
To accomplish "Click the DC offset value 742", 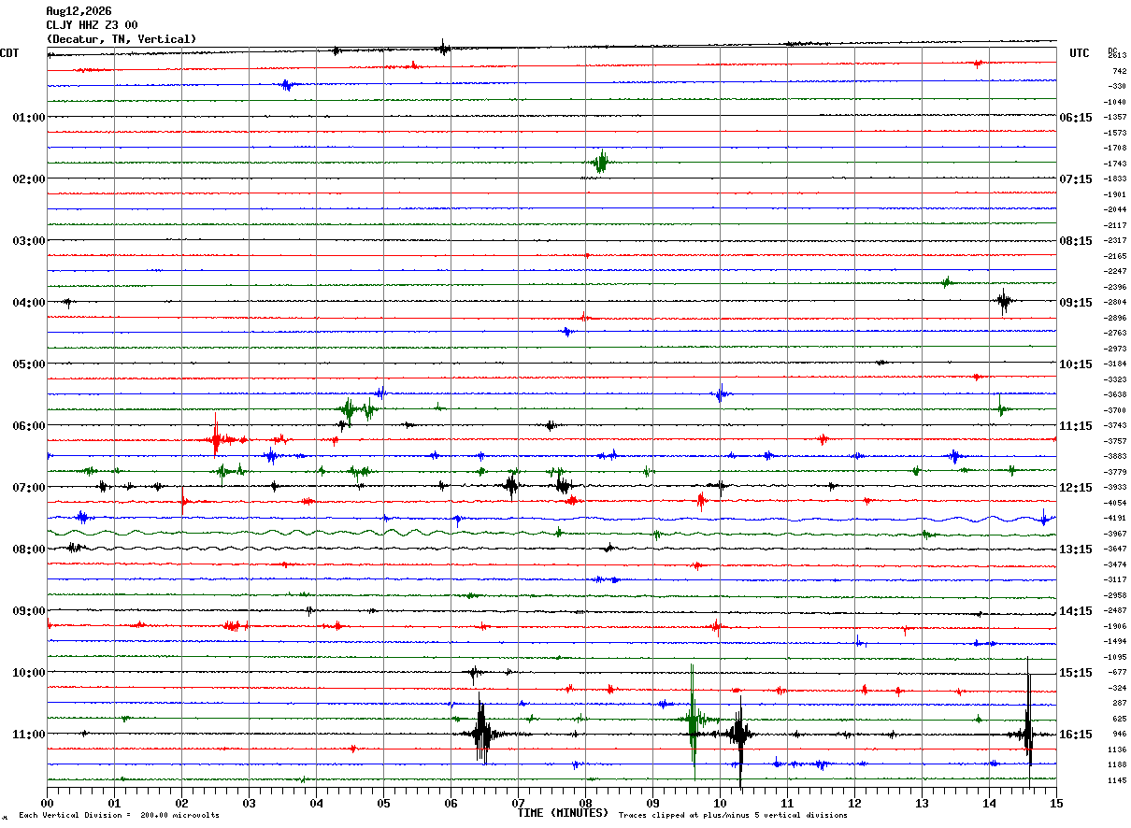I will 1119,71.
